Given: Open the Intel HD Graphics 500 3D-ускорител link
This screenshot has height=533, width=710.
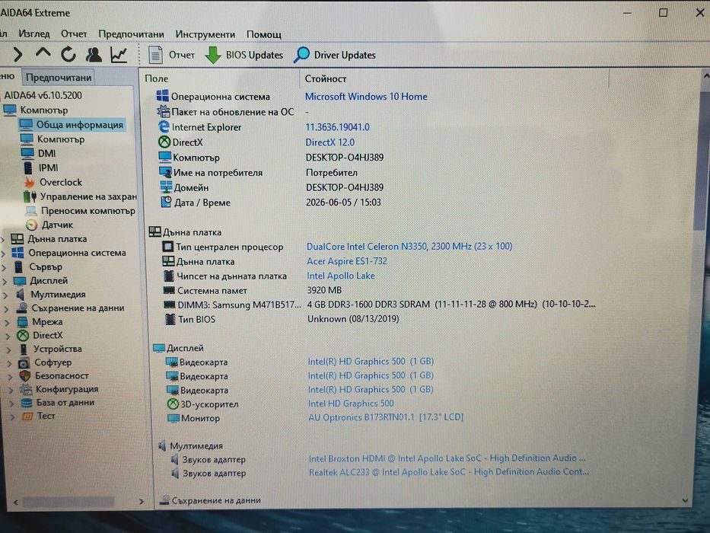Looking at the screenshot, I should point(351,404).
